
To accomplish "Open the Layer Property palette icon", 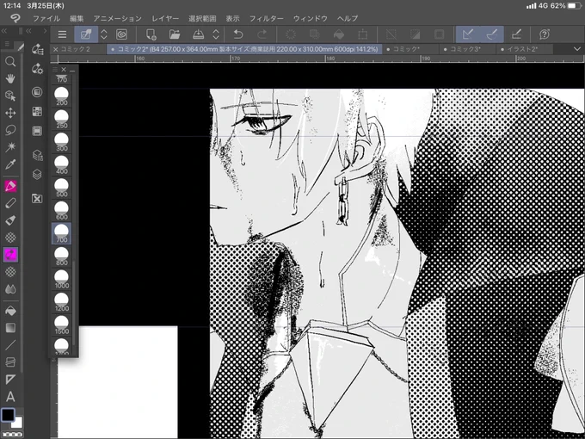I will point(37,155).
